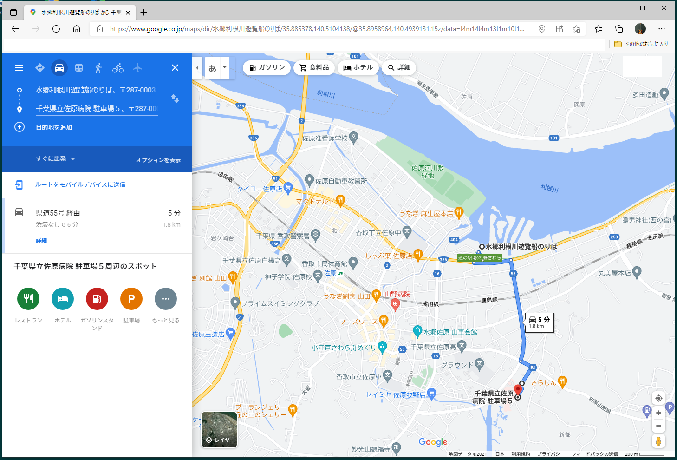
Task: Click the Street View pegman
Action: click(x=658, y=441)
